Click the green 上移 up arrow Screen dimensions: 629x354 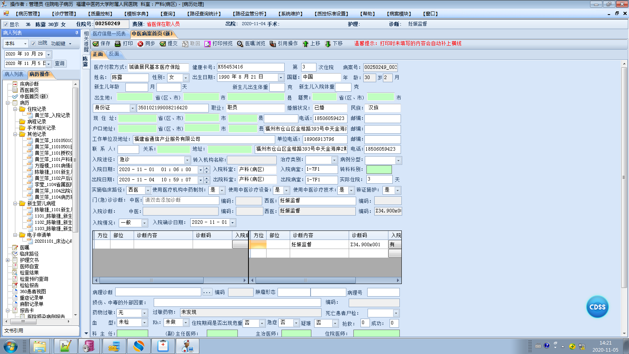305,44
